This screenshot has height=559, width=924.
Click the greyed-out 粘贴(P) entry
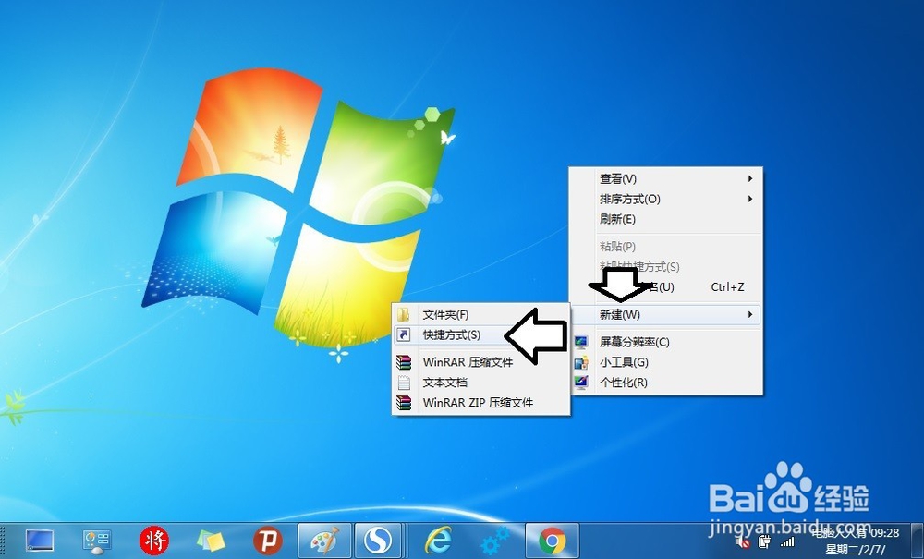666,246
